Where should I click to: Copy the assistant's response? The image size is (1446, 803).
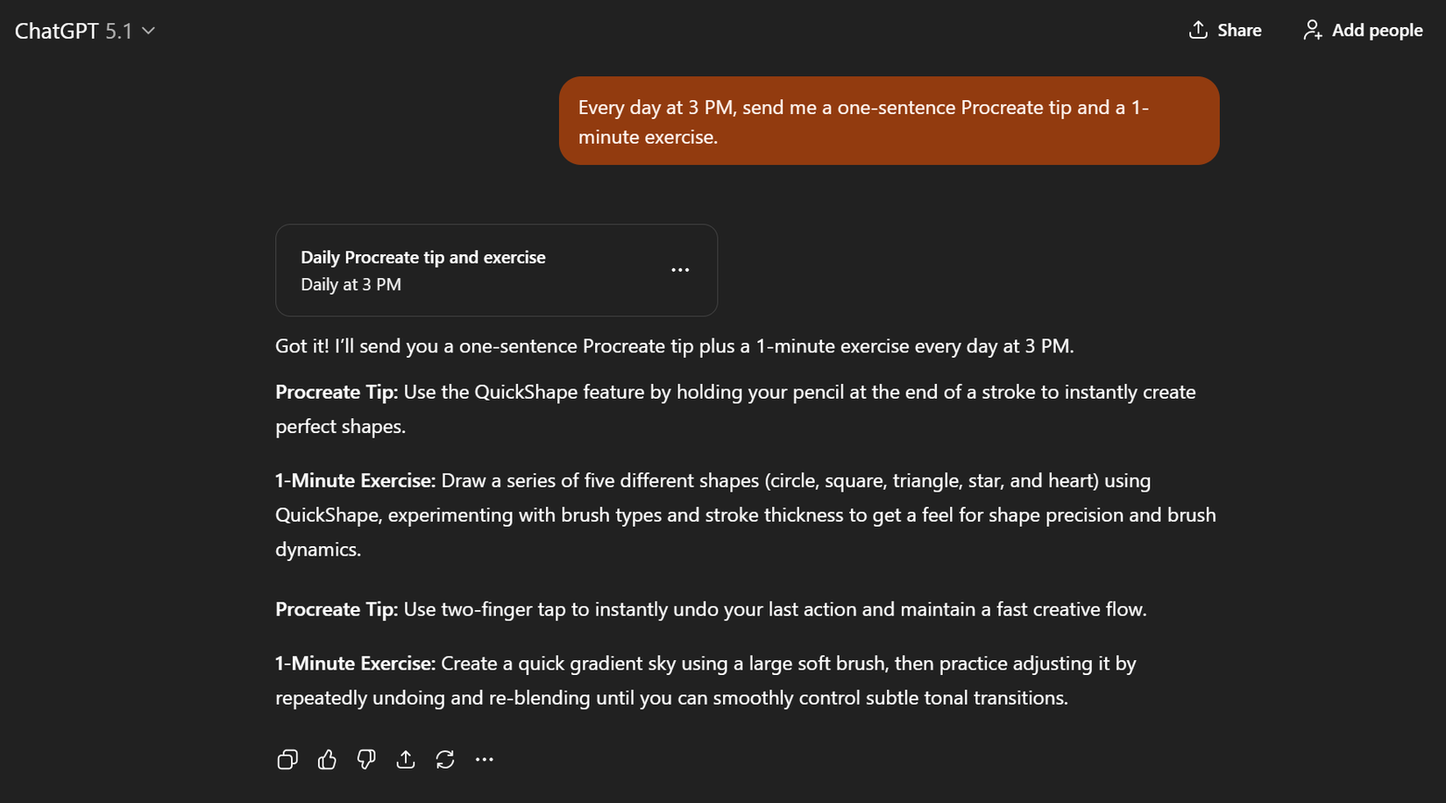tap(287, 759)
